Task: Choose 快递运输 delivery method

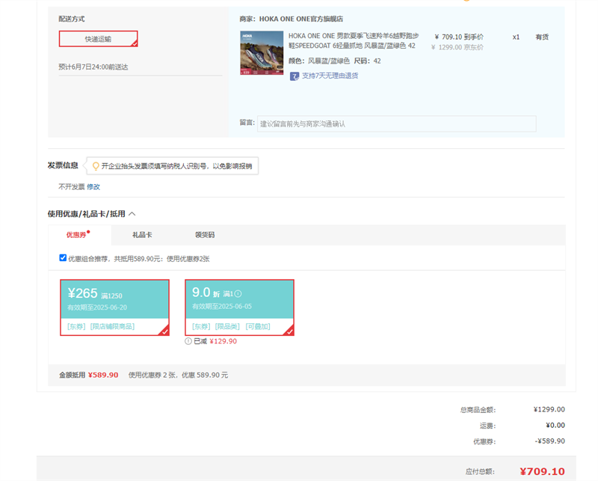Action: [98, 39]
